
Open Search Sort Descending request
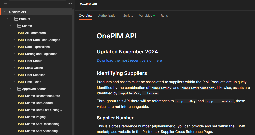(x=39, y=124)
